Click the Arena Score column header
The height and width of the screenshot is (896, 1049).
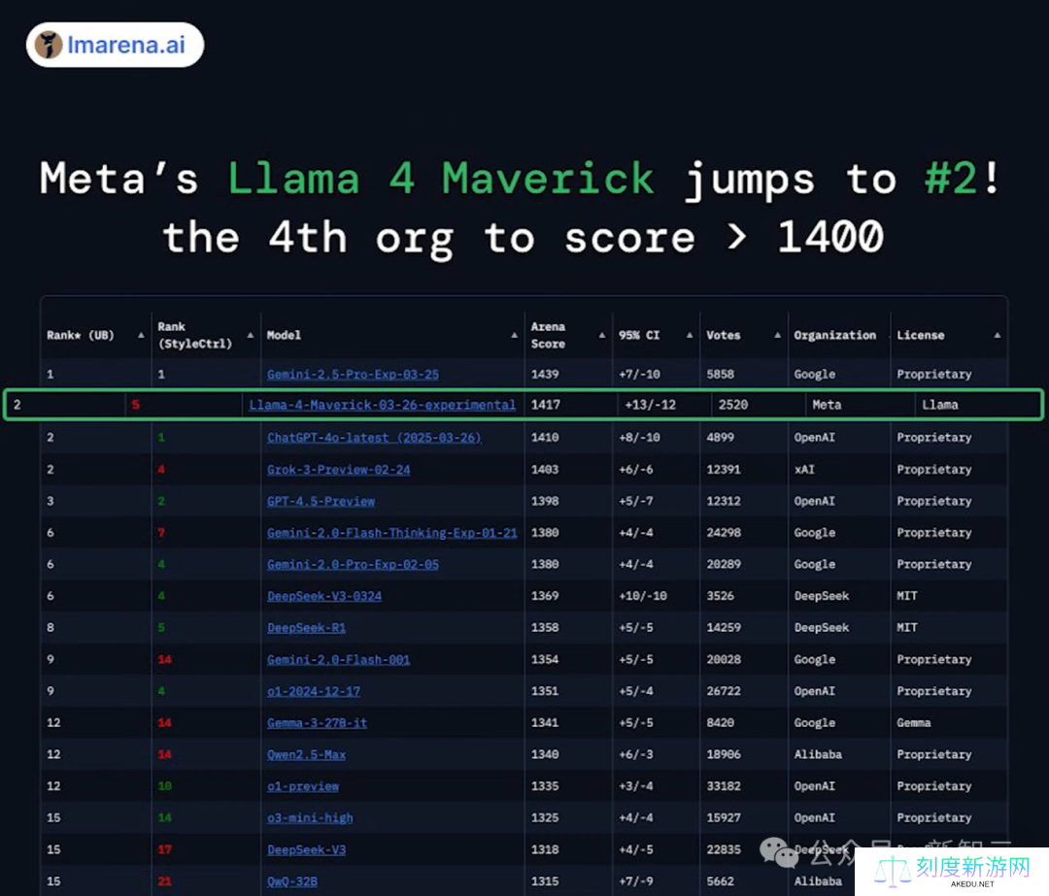[x=548, y=335]
